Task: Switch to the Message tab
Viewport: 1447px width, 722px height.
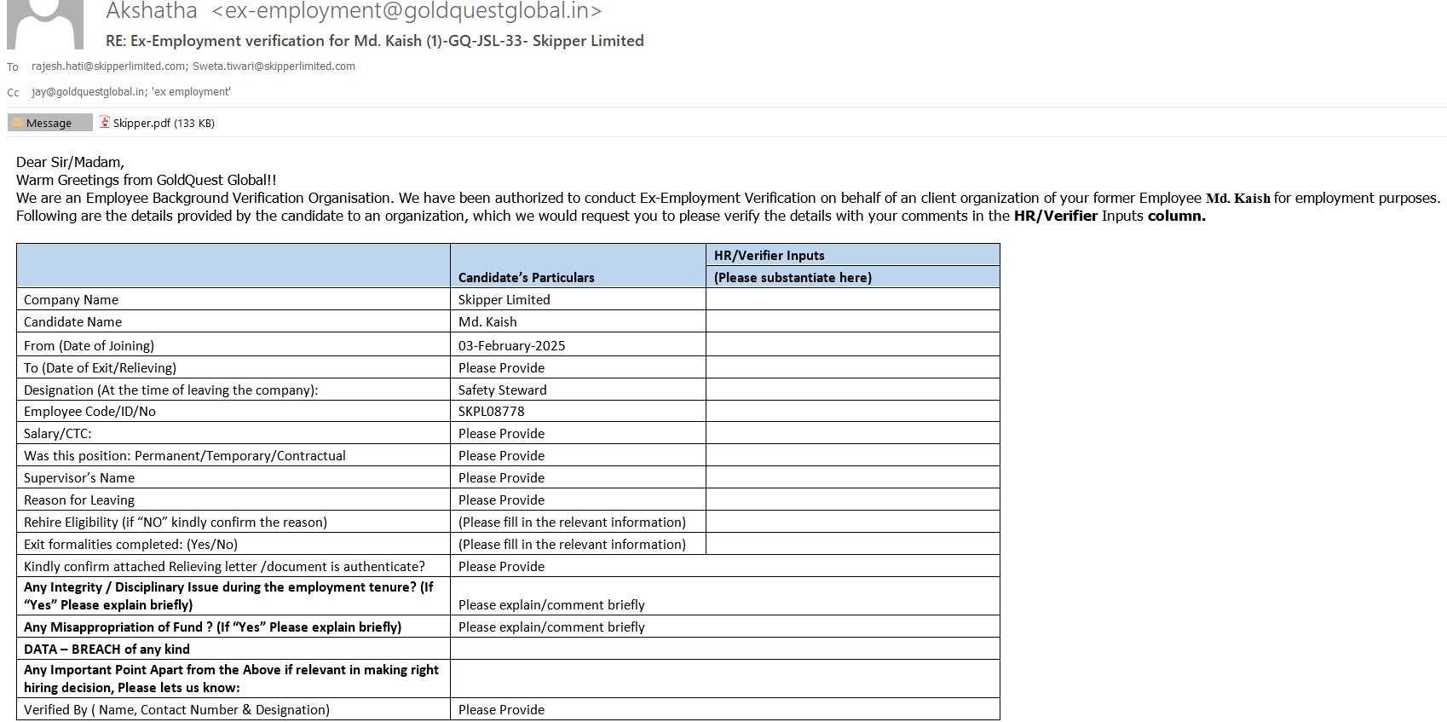Action: pyautogui.click(x=49, y=123)
